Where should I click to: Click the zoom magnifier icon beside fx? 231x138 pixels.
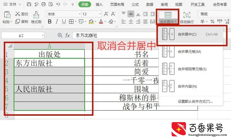(60, 35)
